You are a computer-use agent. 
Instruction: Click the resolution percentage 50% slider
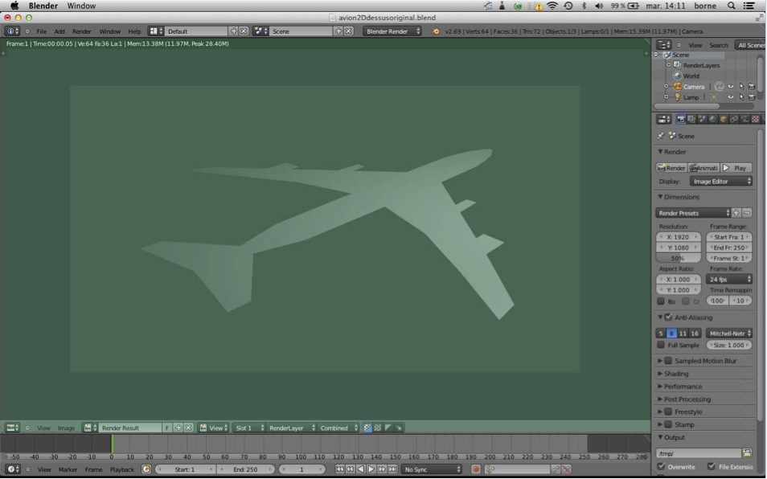(x=679, y=259)
